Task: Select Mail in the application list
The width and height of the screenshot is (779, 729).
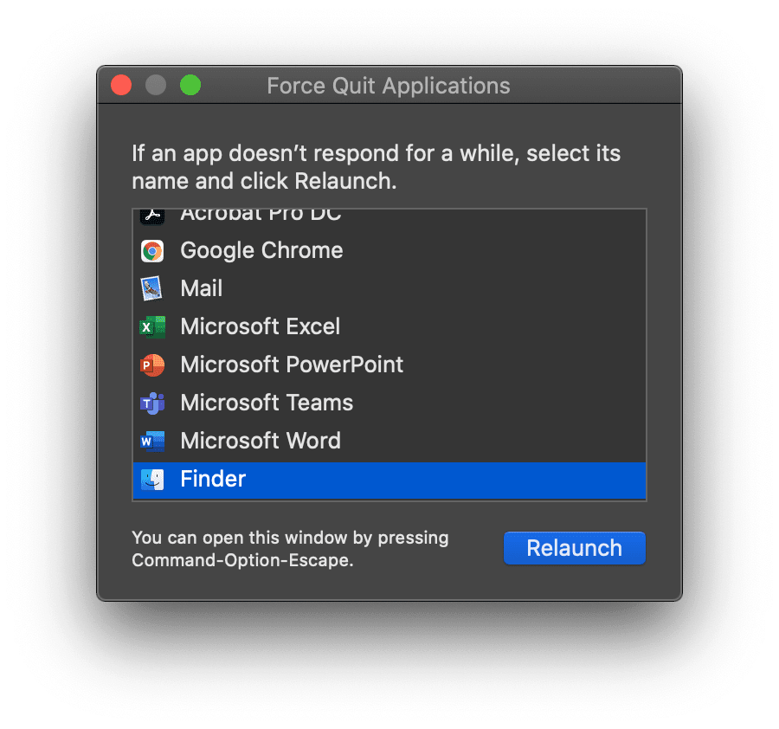Action: tap(201, 288)
